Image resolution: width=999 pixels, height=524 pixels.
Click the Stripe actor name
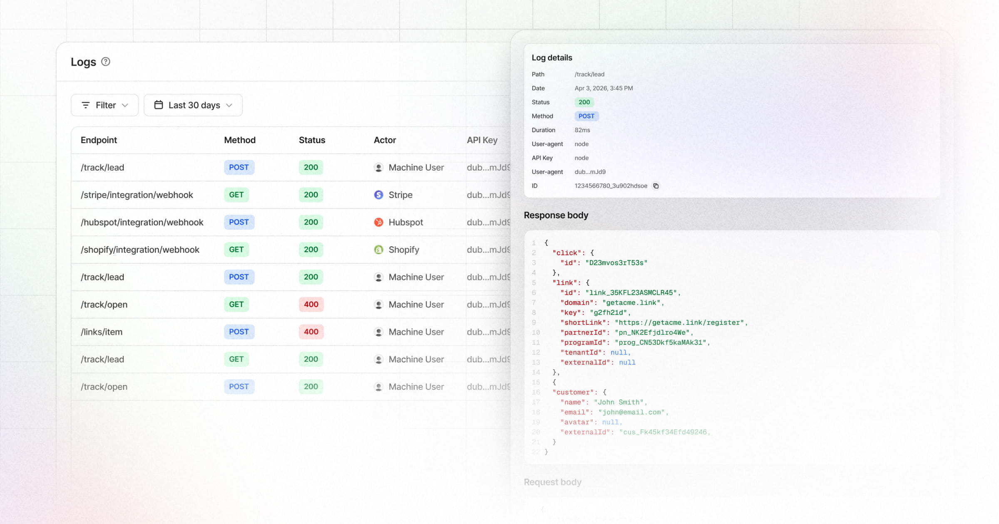(x=400, y=195)
